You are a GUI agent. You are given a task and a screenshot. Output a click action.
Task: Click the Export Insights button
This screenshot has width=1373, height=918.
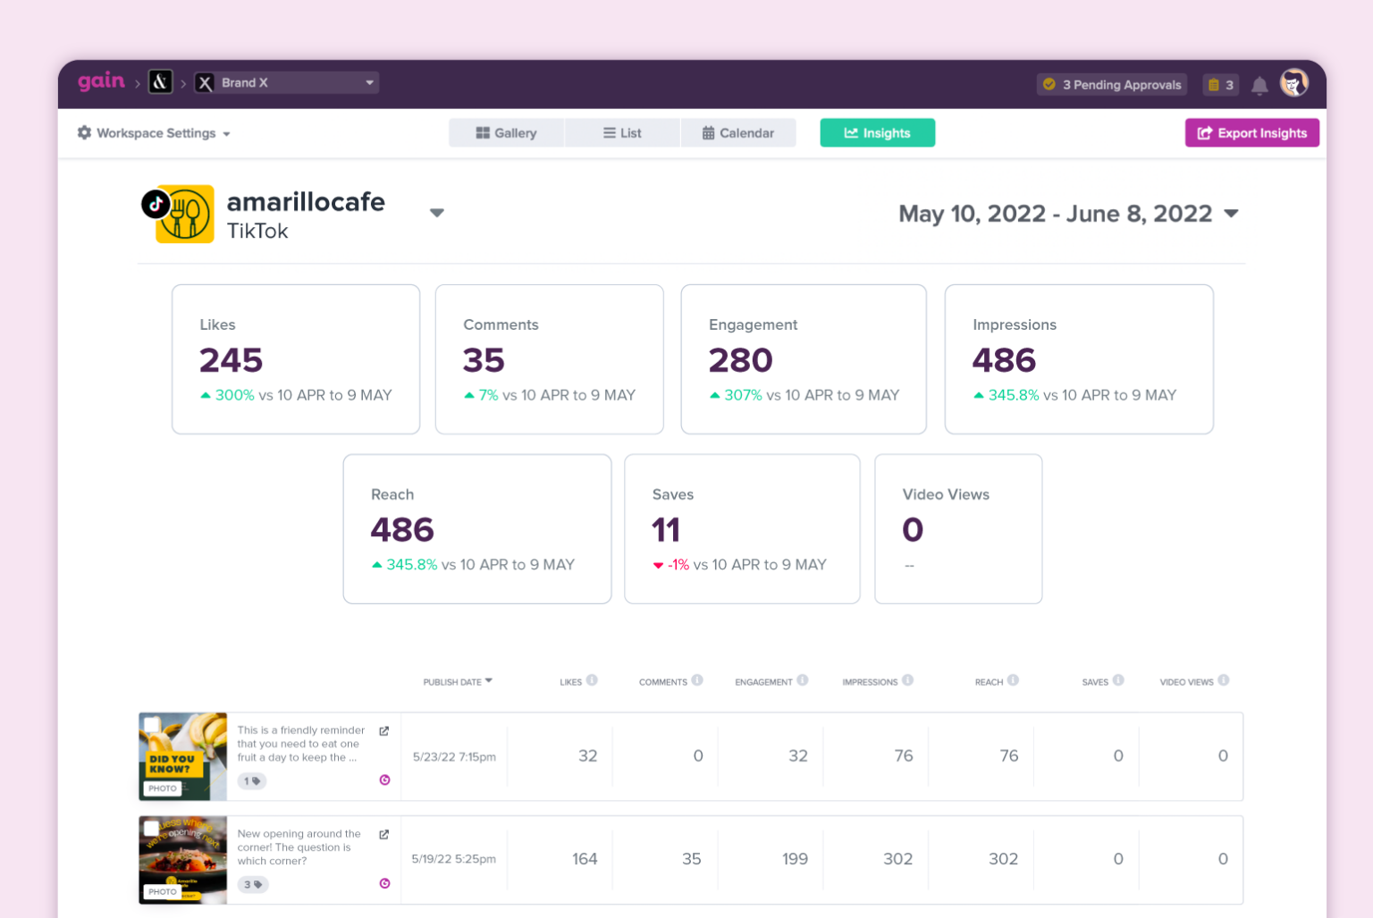coord(1251,132)
